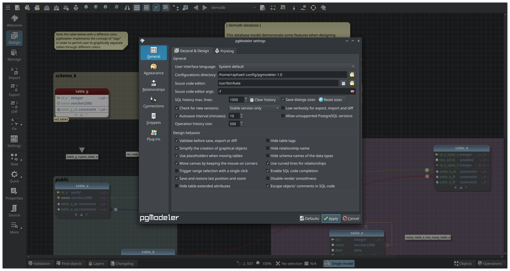Expand the New object submenu arrow
This screenshot has height=271, width=510.
tap(22, 160)
